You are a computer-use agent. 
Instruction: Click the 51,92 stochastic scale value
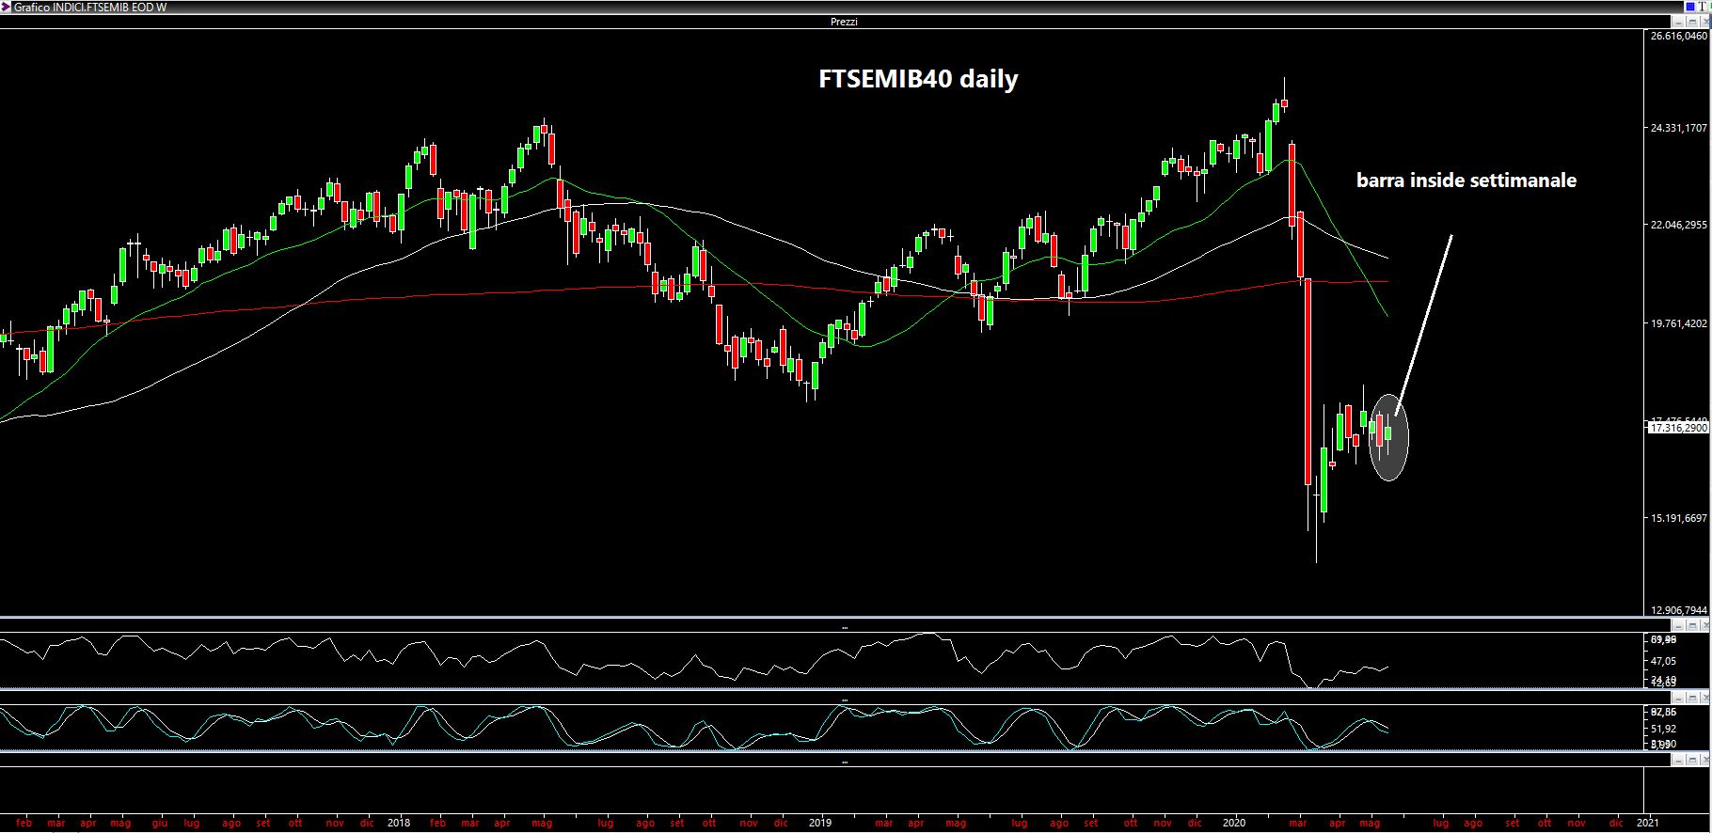(1663, 729)
